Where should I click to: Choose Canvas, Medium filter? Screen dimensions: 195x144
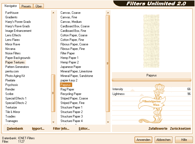pos(71,22)
